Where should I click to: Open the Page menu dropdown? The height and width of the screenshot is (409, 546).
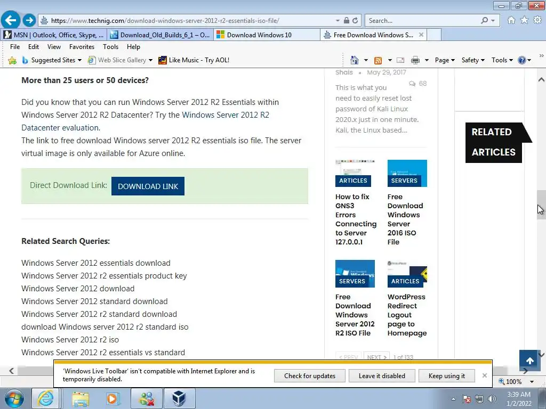tap(445, 60)
